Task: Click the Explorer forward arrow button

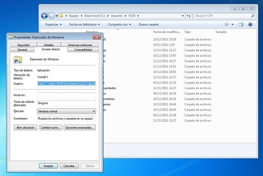Action: pyautogui.click(x=52, y=16)
